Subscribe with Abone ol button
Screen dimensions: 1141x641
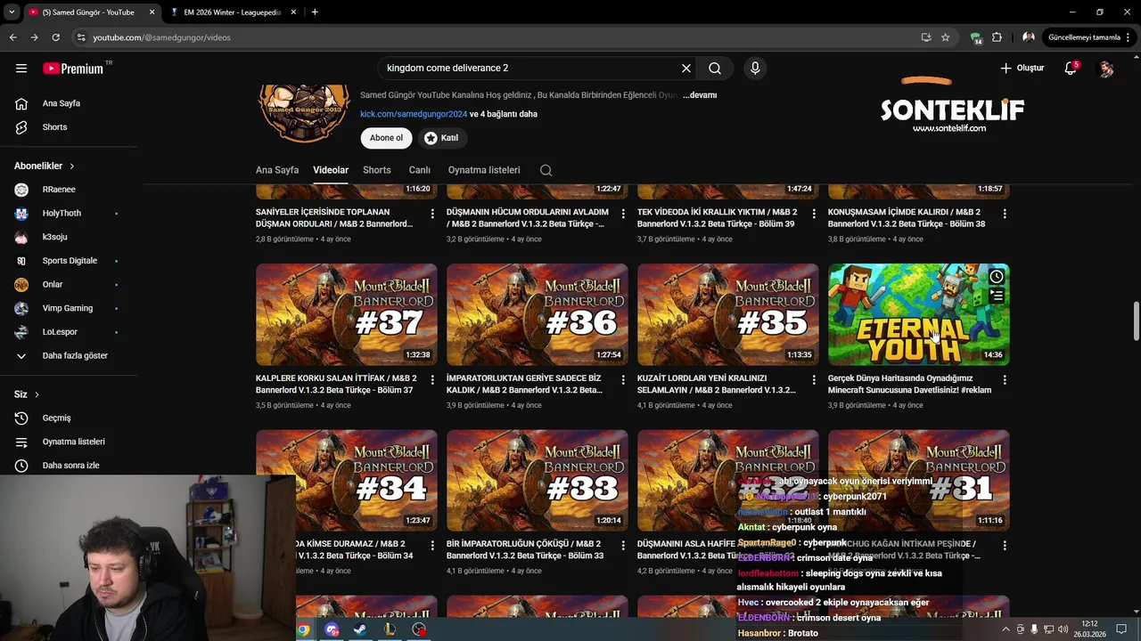386,138
